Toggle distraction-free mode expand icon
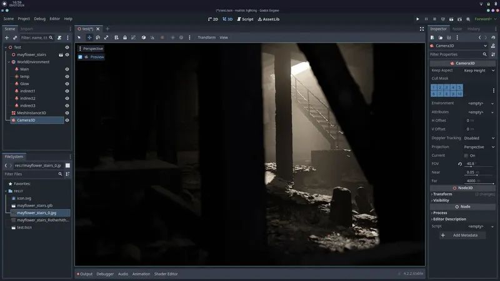Viewport: 500px width, 281px height. (422, 29)
